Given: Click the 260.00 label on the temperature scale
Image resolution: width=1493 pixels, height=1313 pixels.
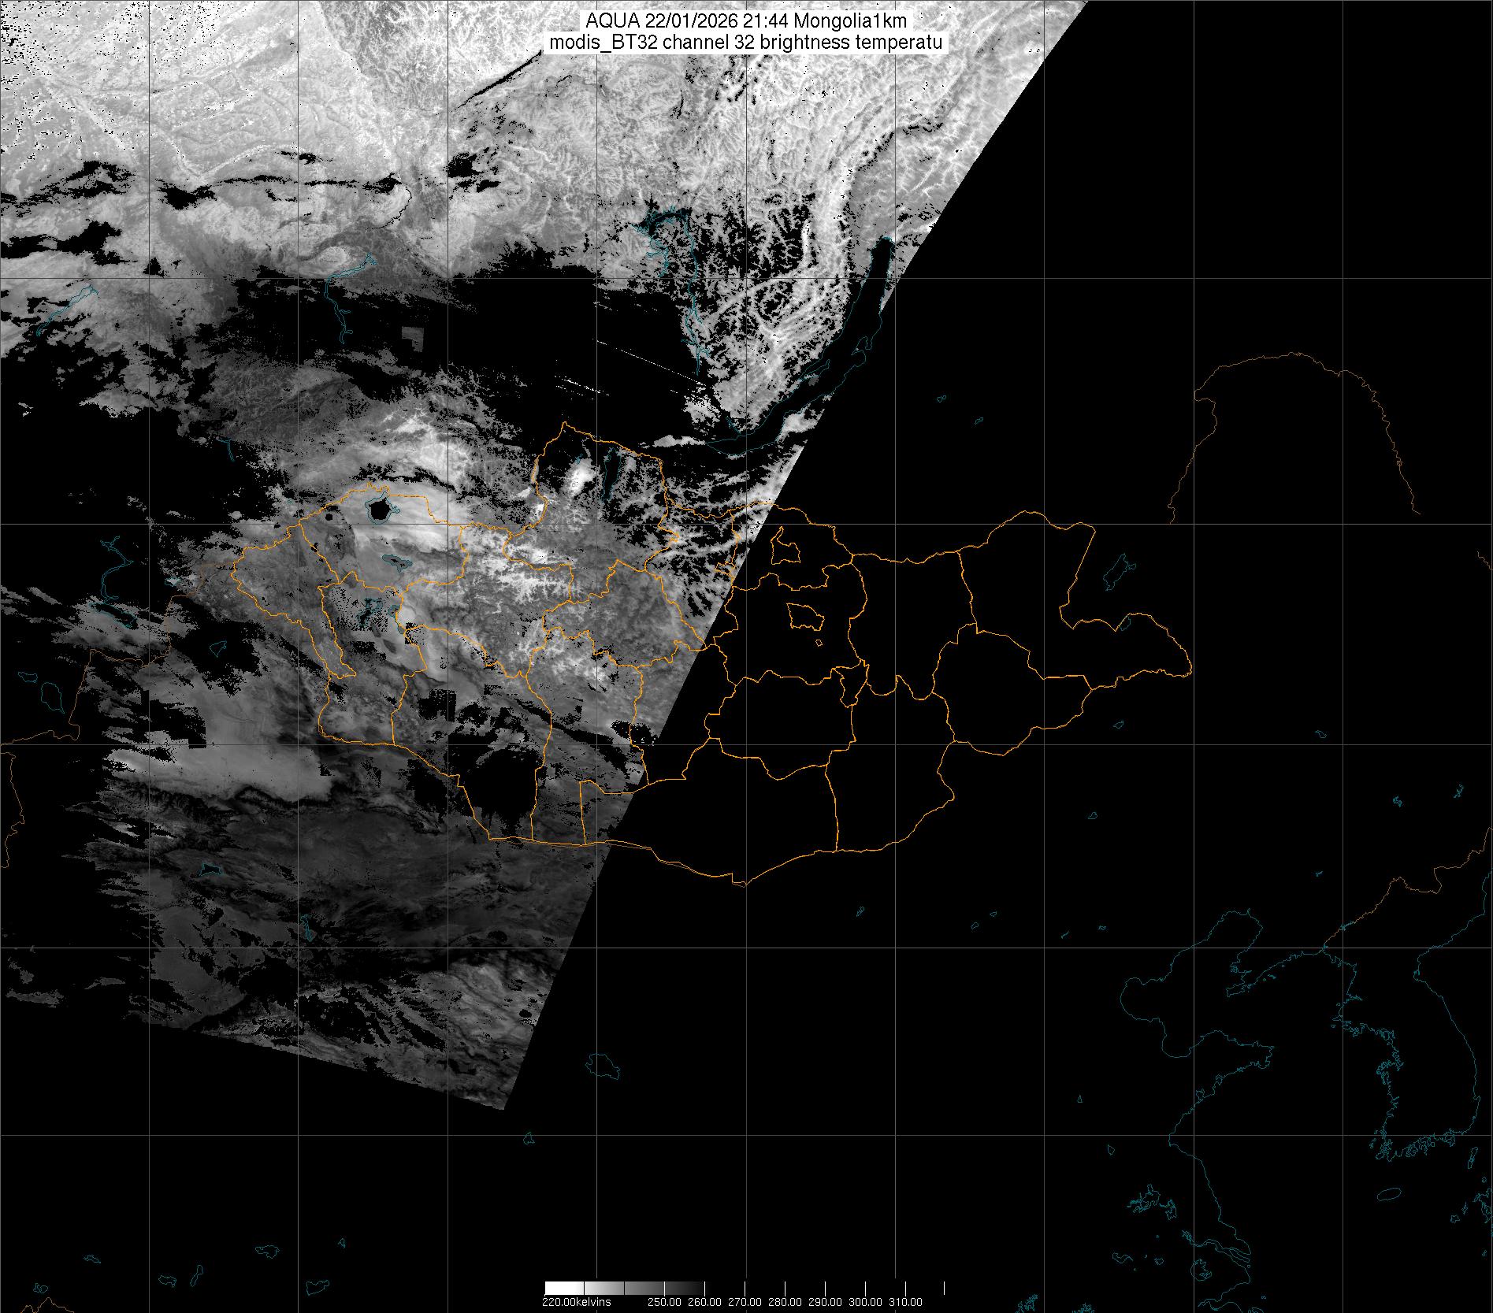Looking at the screenshot, I should (704, 1301).
